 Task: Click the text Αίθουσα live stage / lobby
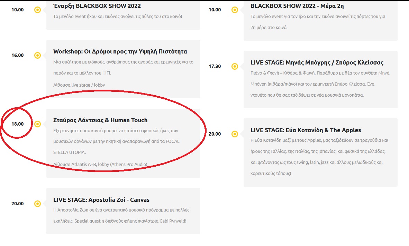pos(79,85)
